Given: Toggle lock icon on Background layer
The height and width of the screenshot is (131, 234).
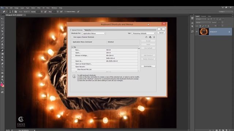Looking at the screenshot, I should coord(229,32).
